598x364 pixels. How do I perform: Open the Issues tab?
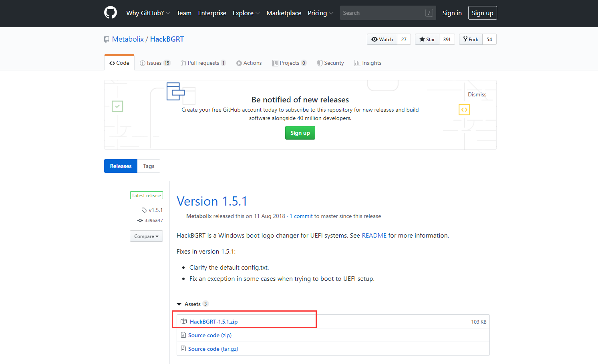[155, 63]
